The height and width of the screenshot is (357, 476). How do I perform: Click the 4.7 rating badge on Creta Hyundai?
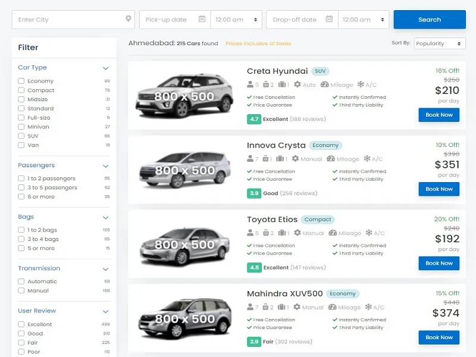tap(254, 119)
